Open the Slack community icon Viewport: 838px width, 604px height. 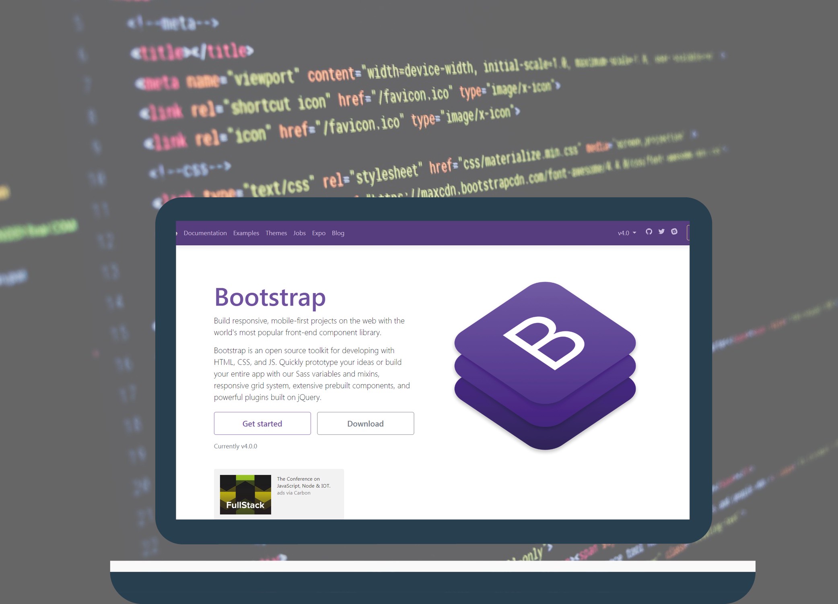click(674, 232)
